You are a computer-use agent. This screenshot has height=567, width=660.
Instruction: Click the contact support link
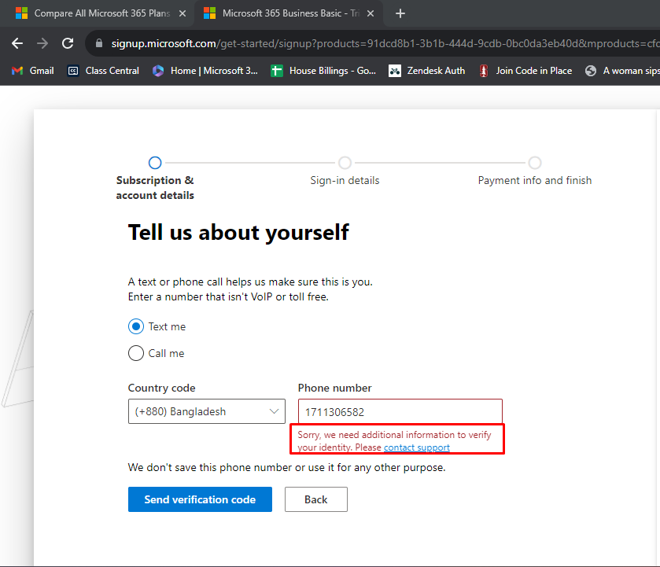coord(417,447)
